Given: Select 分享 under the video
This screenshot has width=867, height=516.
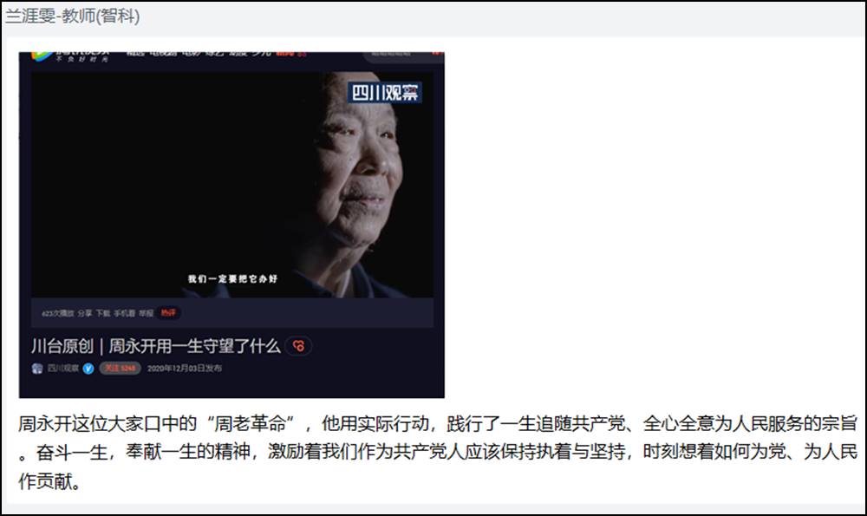Looking at the screenshot, I should tap(85, 313).
